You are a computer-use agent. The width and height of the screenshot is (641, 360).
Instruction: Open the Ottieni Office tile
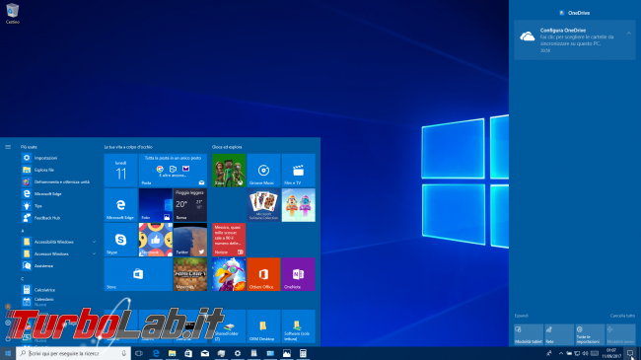tap(263, 274)
